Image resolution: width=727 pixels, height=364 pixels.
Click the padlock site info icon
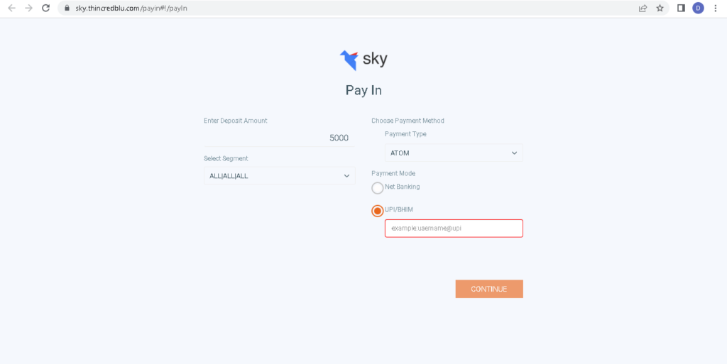(x=67, y=9)
